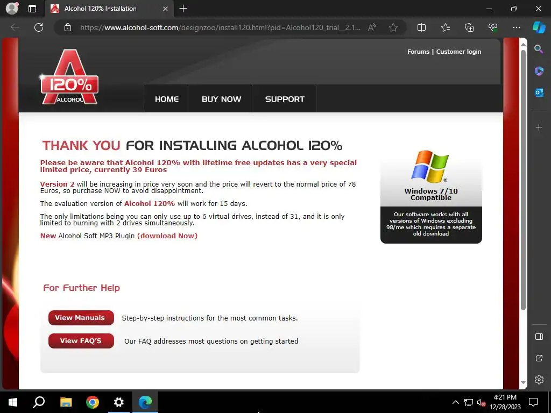Click the address bar URL

[x=220, y=27]
